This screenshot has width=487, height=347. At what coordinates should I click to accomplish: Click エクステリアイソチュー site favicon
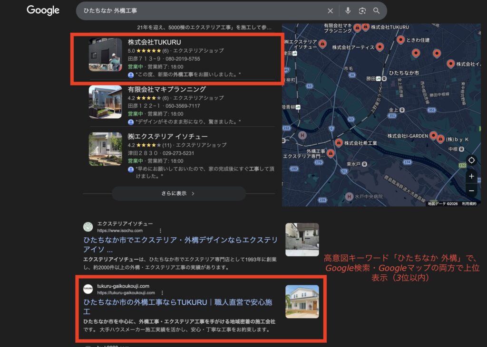tap(88, 227)
